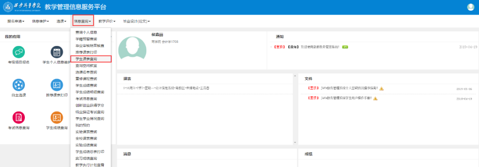Open 学生课表查询 menu entry
The height and width of the screenshot is (167, 479).
coord(90,59)
